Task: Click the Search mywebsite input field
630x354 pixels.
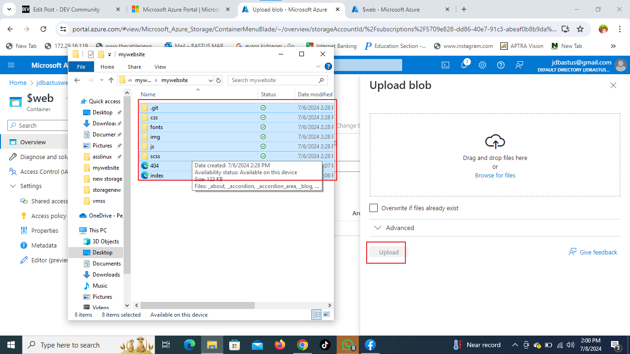Action: pos(273,80)
